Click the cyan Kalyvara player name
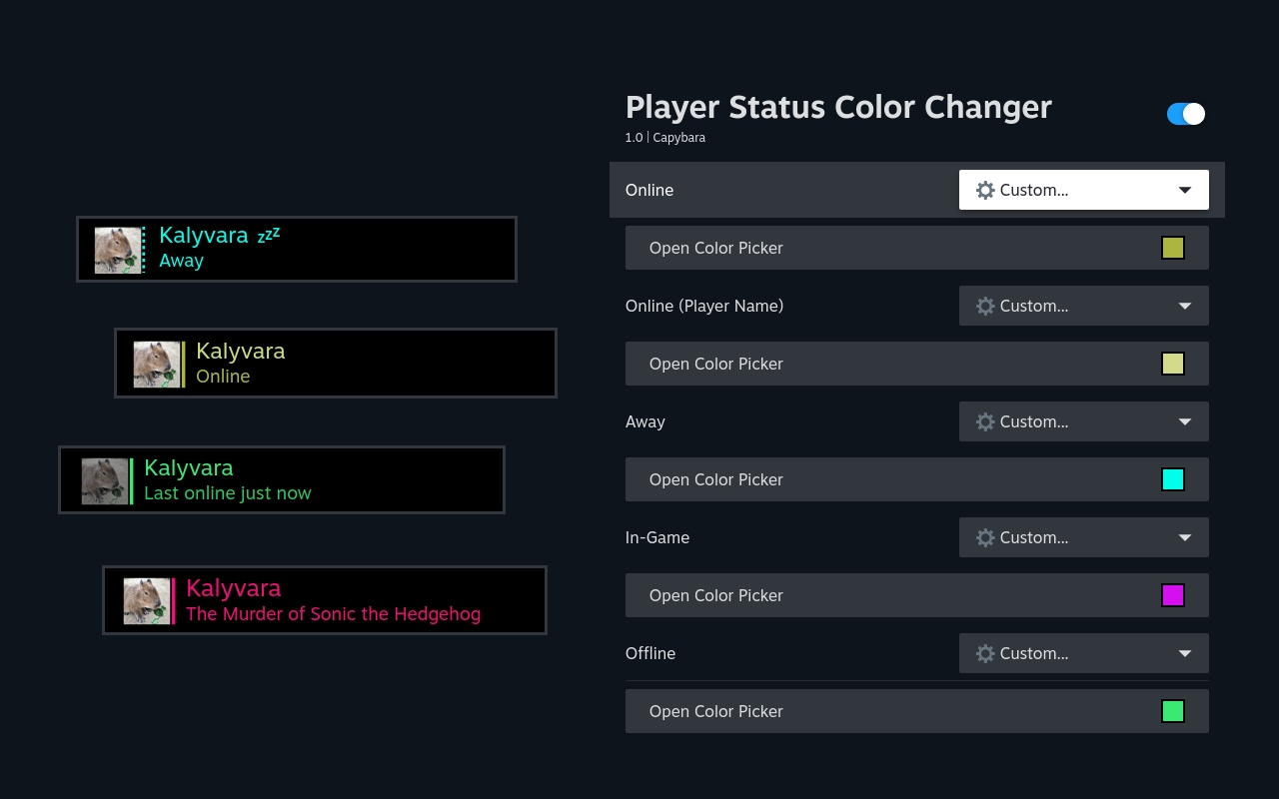Viewport: 1279px width, 799px height. (204, 236)
